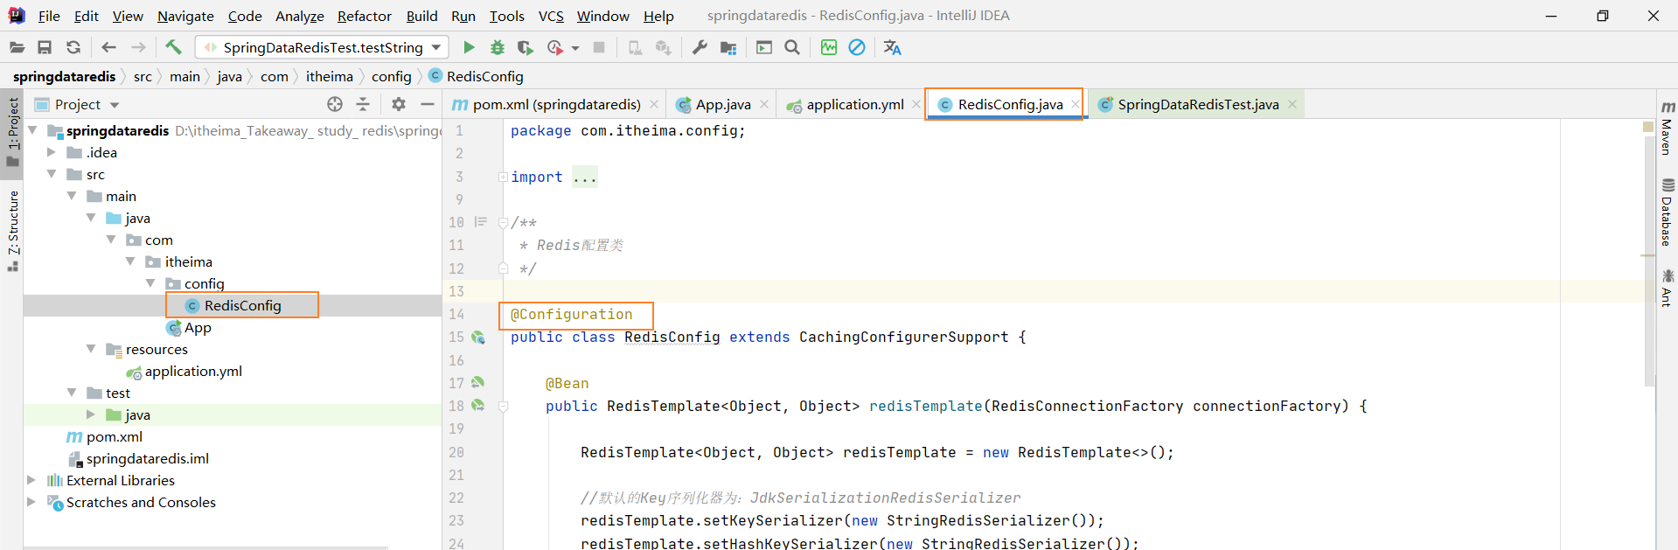Expand Scratches and Consoles node
The image size is (1678, 550).
click(31, 502)
